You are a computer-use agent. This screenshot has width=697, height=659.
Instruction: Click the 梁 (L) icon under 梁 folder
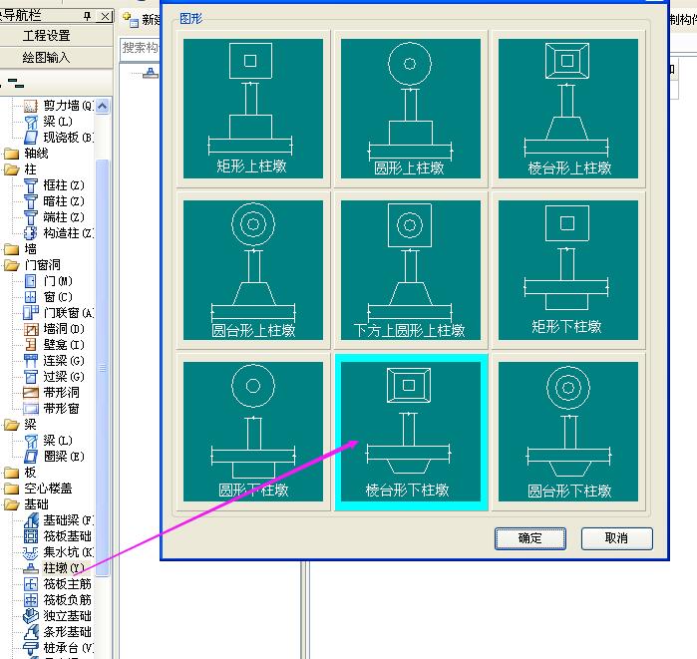click(x=30, y=441)
